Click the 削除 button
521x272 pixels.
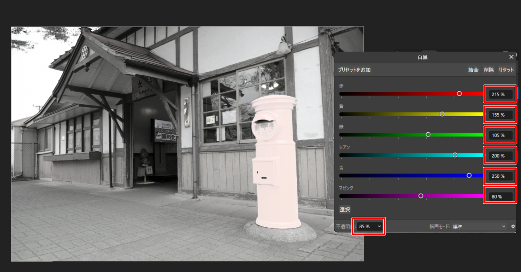tap(489, 70)
